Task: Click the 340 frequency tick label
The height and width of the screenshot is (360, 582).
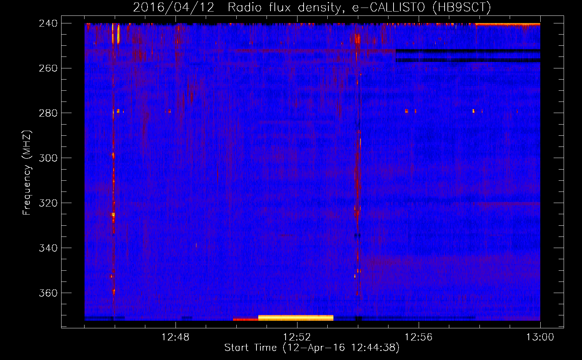Action: point(48,248)
